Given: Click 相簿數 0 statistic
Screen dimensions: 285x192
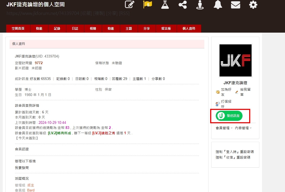Looking at the screenshot, I should click(x=101, y=79).
